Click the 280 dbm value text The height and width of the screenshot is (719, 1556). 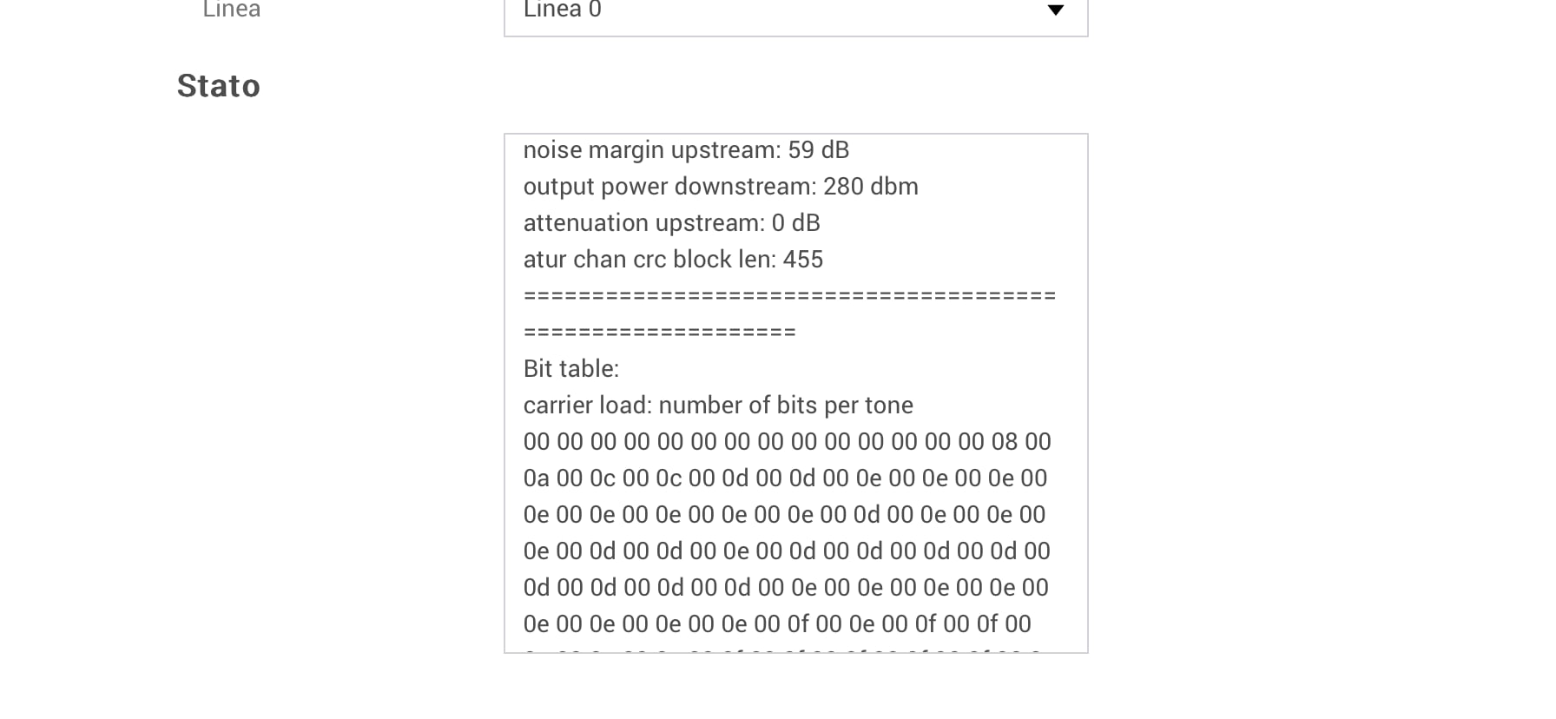(x=870, y=187)
